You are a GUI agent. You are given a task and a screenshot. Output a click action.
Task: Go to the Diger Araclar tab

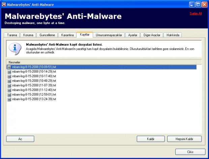pos(152,35)
